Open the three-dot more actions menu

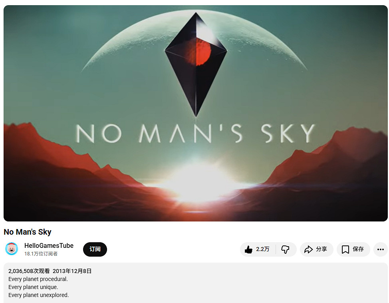[x=381, y=249]
